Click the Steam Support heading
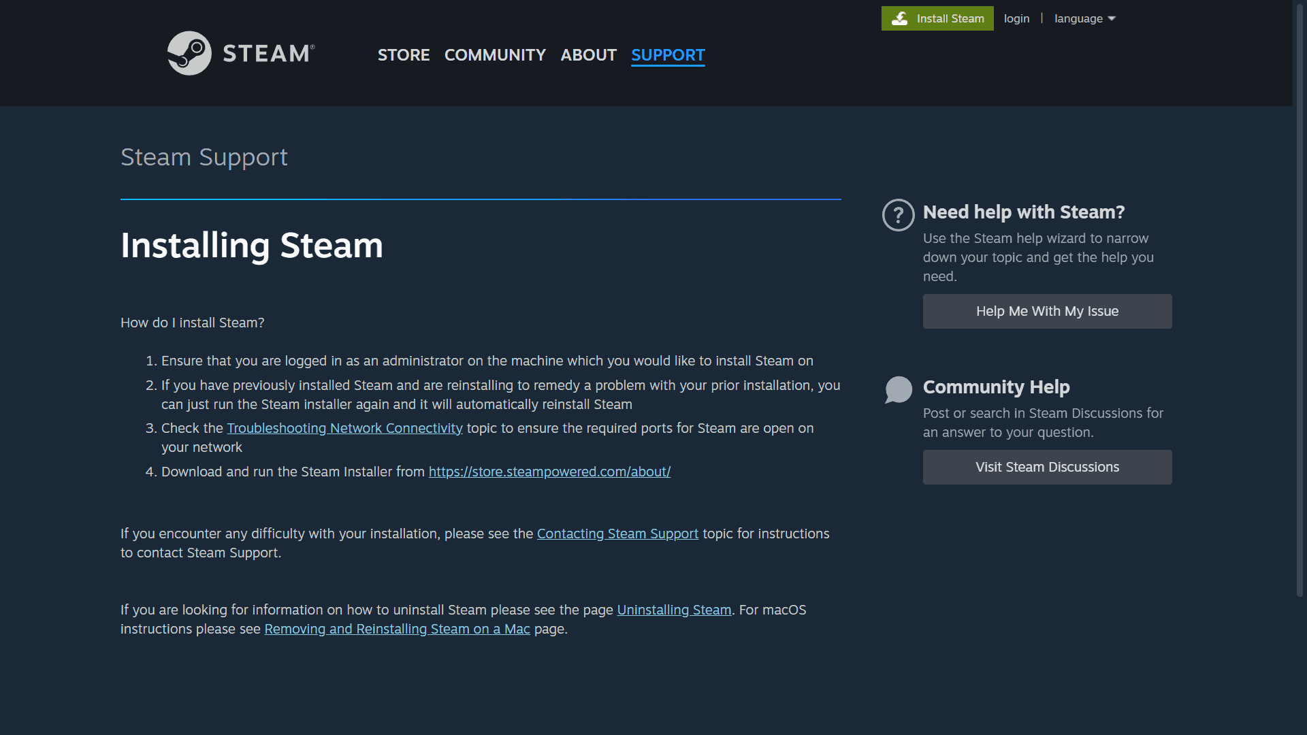The image size is (1307, 735). (204, 157)
